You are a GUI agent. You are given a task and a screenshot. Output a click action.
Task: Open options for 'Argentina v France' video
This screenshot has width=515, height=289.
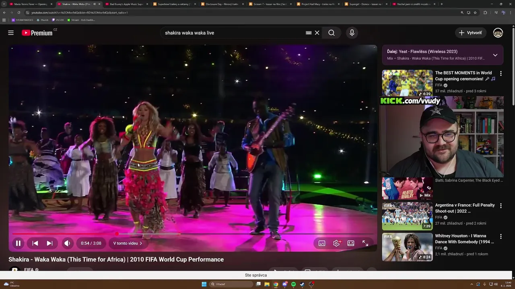pyautogui.click(x=501, y=206)
